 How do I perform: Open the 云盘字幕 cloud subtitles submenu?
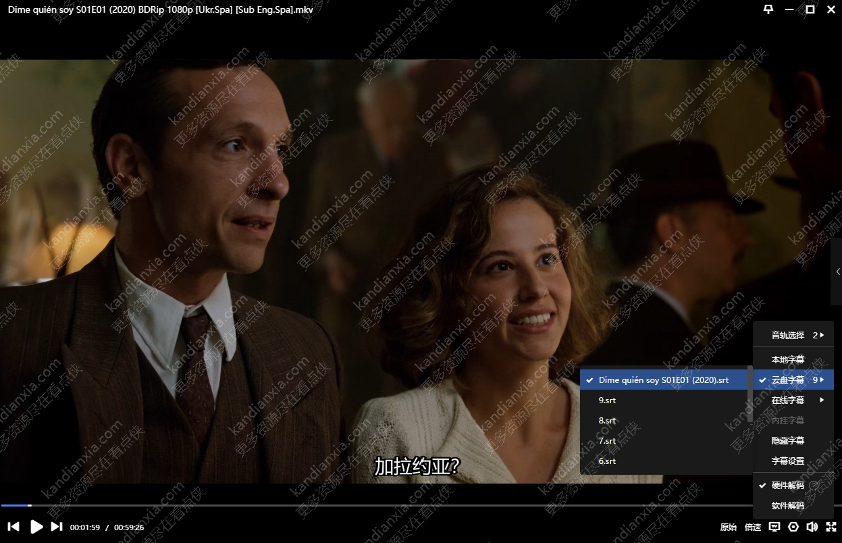(794, 380)
